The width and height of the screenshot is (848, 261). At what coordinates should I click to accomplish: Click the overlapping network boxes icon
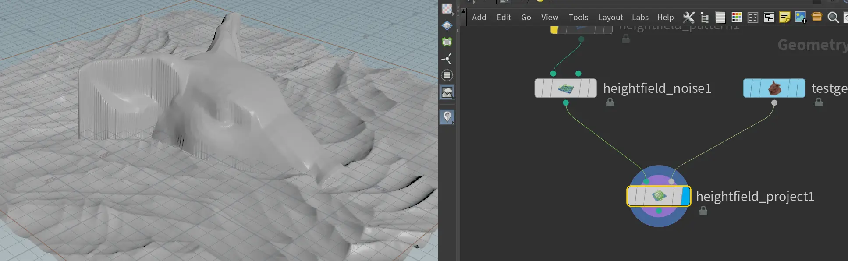pyautogui.click(x=769, y=17)
